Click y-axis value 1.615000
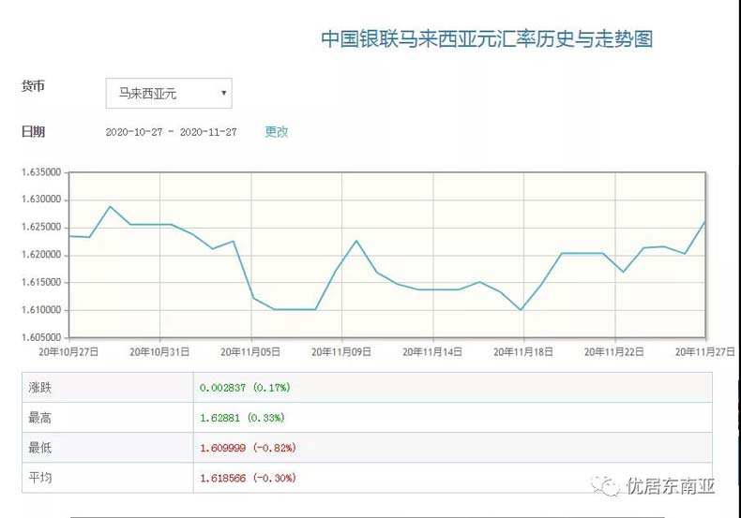Image resolution: width=741 pixels, height=518 pixels. (41, 282)
